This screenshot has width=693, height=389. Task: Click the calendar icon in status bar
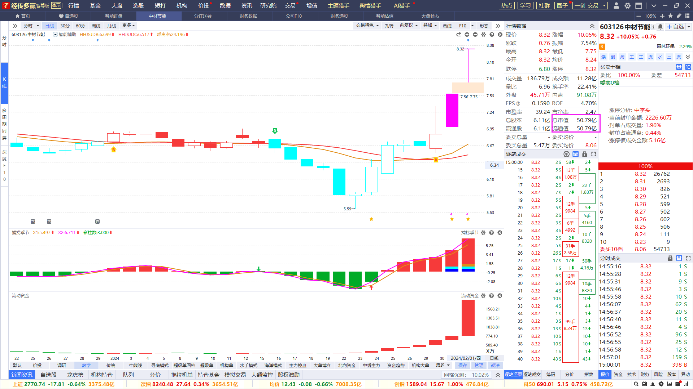coord(645,384)
